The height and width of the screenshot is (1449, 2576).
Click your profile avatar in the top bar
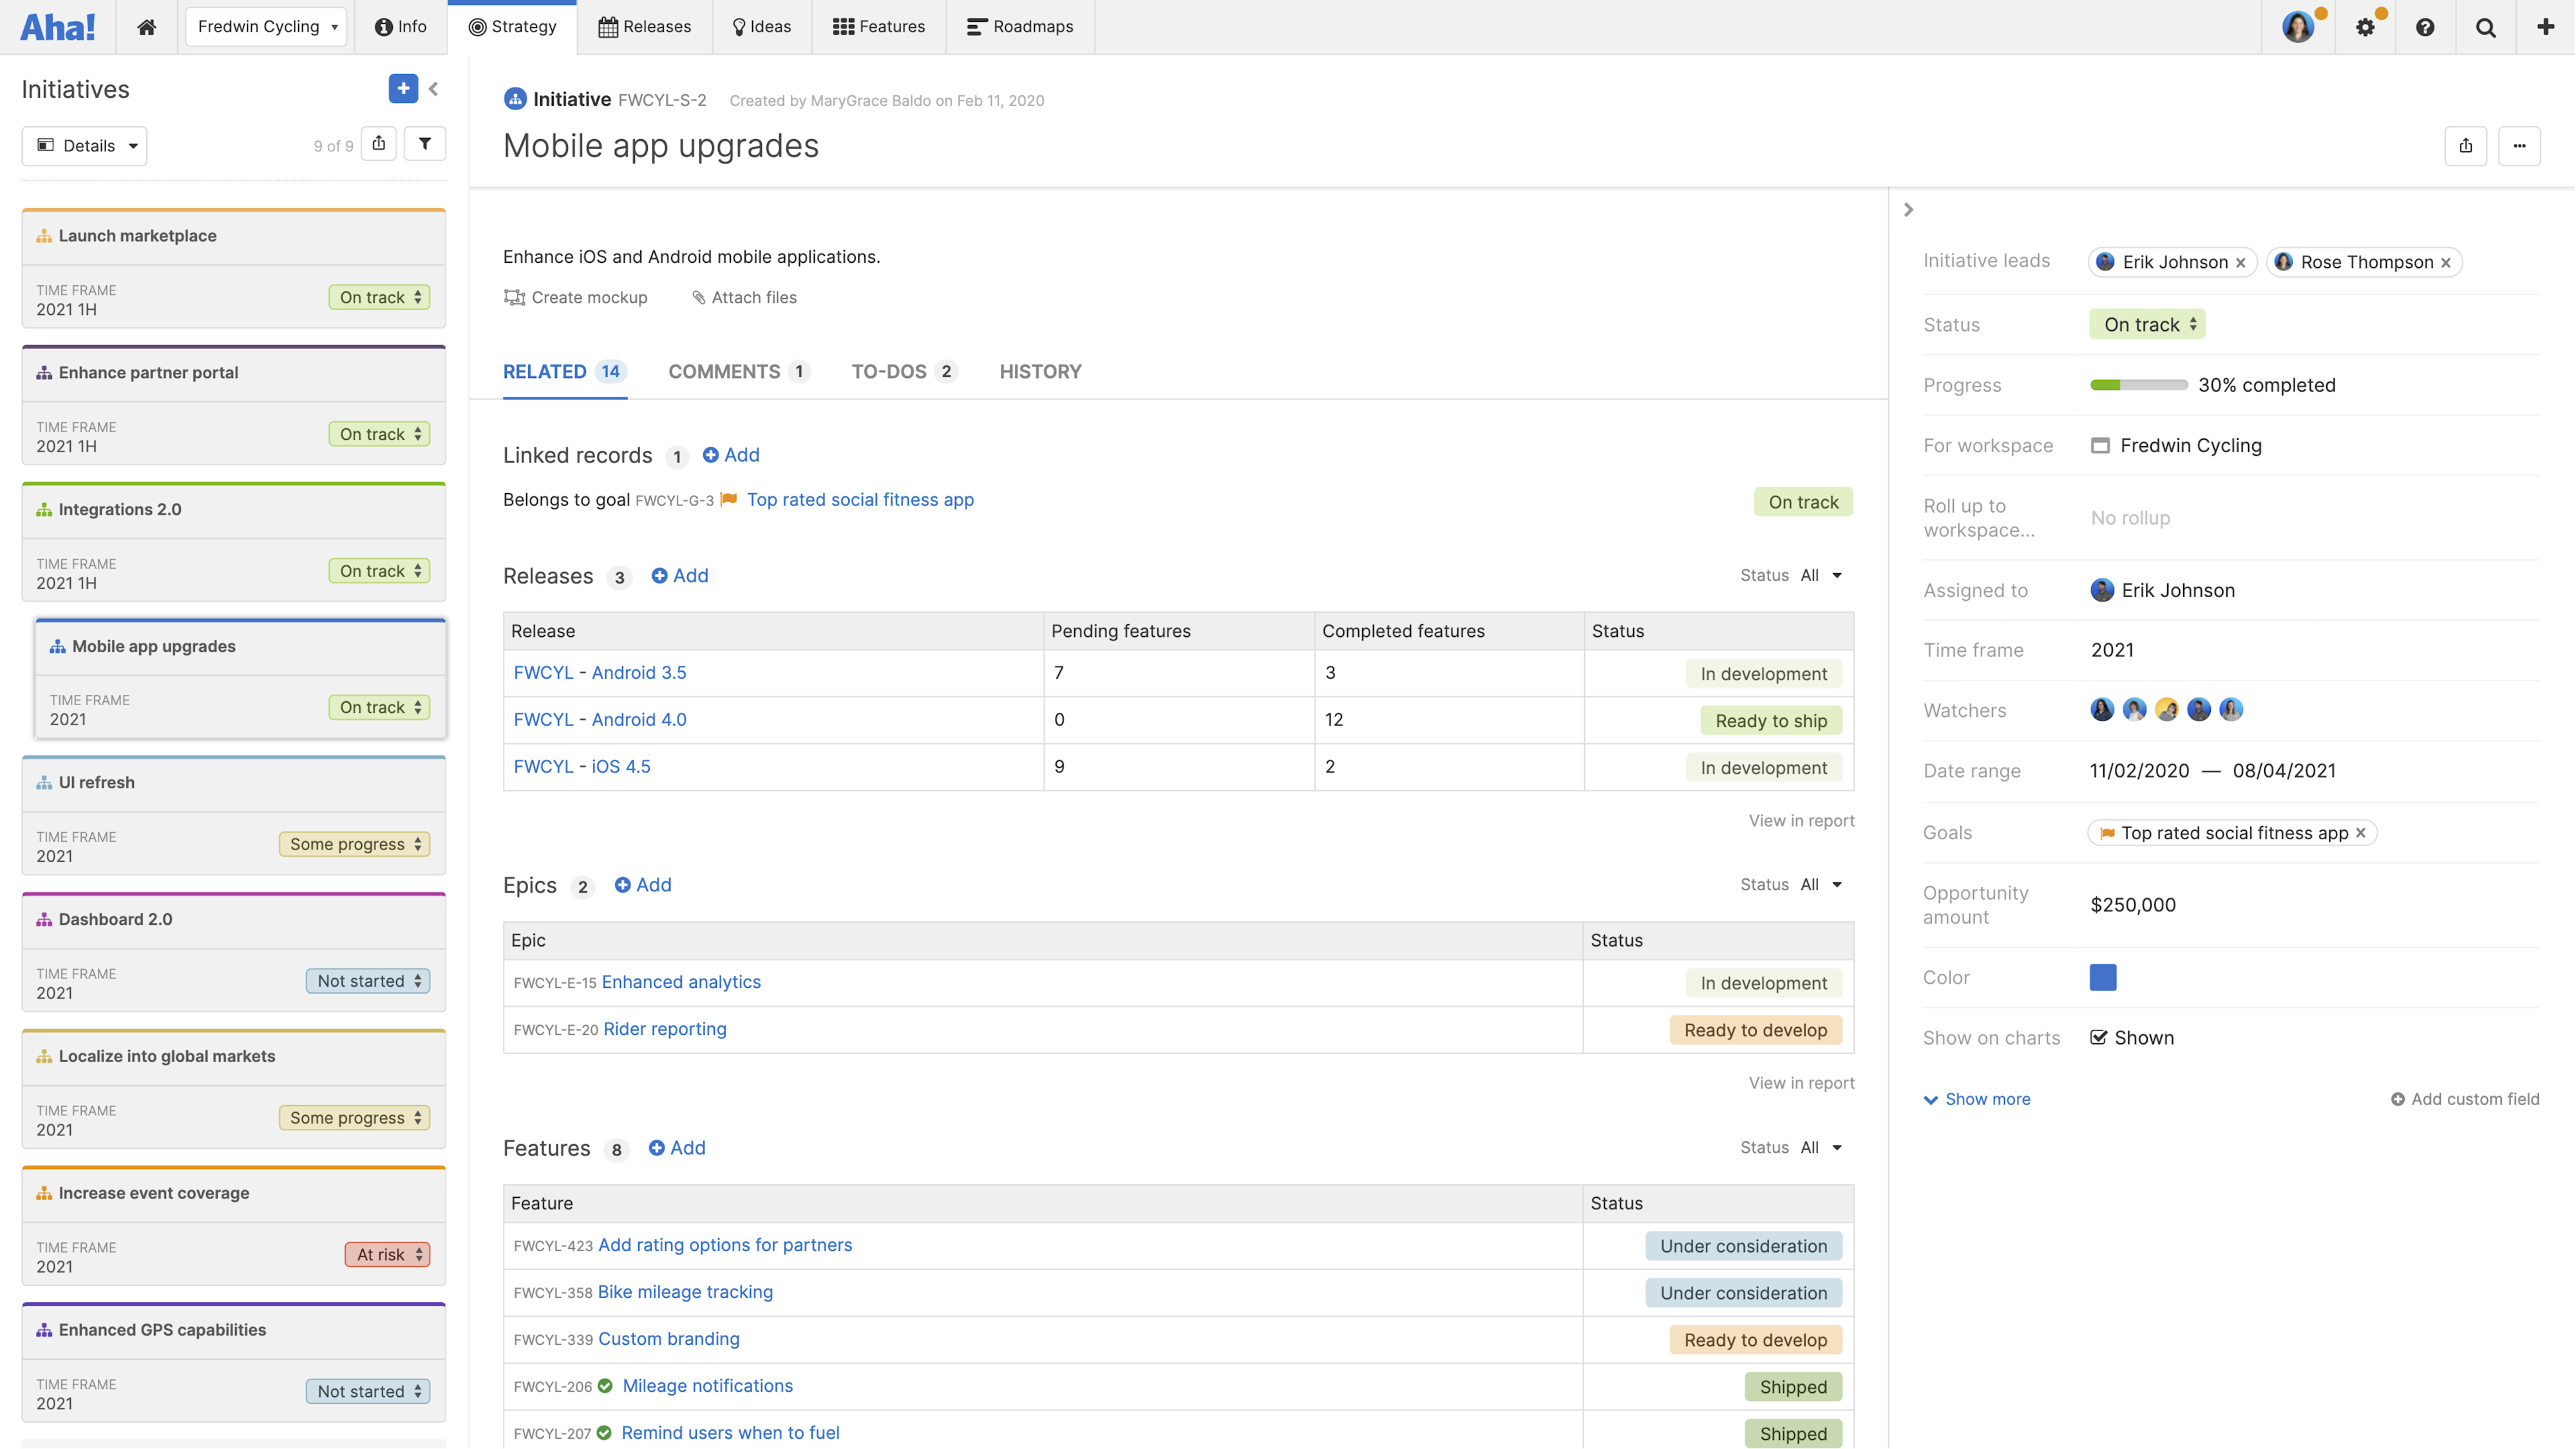(2299, 27)
